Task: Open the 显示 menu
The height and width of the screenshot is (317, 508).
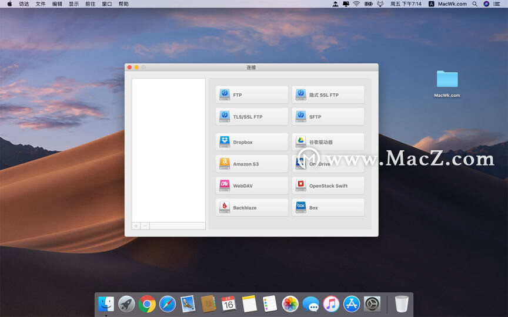Action: click(x=73, y=4)
